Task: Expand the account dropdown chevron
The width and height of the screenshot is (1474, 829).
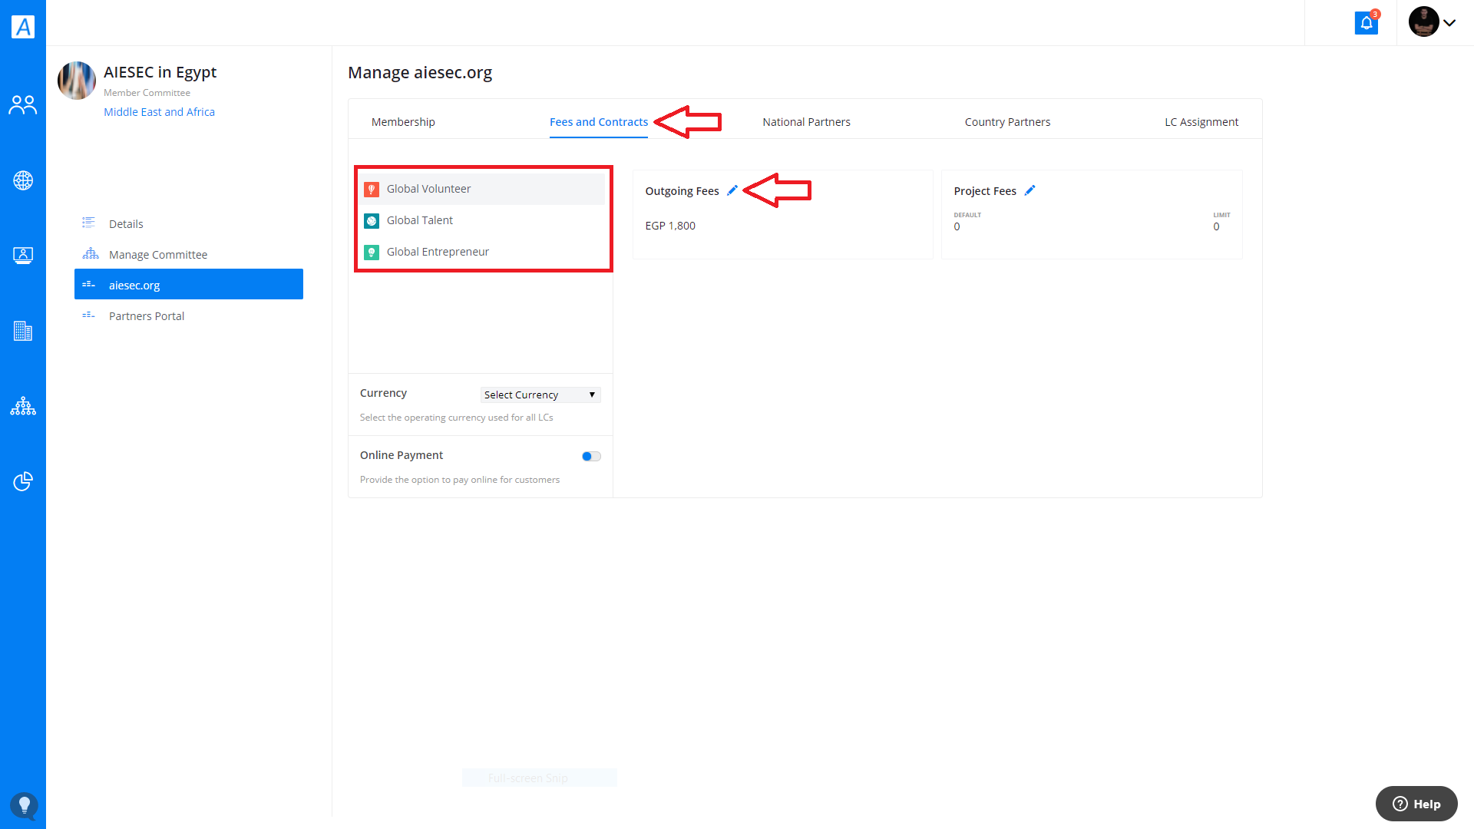Action: point(1449,23)
